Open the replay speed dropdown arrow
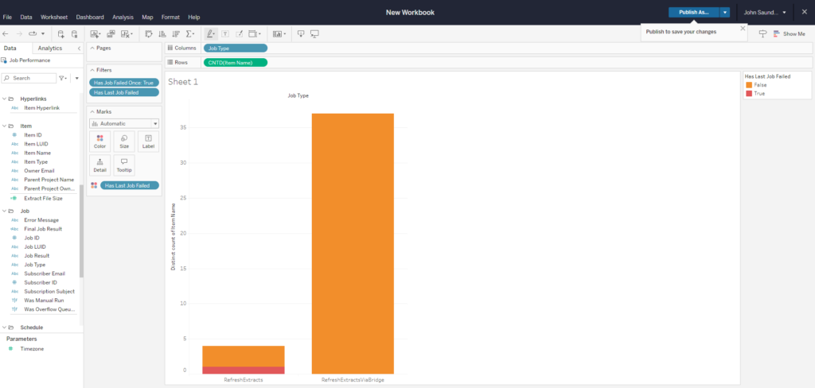The height and width of the screenshot is (388, 815). pos(43,33)
